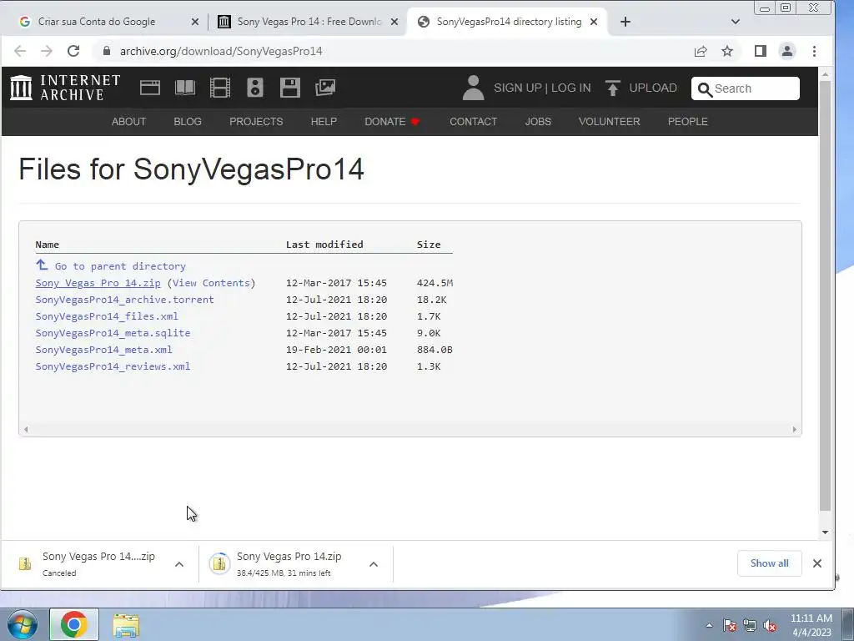Open the BLOG menu item
Viewport: 854px width, 641px height.
[188, 122]
